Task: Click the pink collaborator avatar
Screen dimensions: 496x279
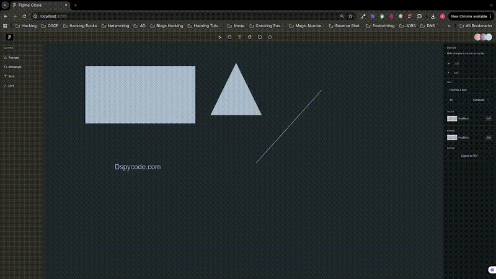Action: pyautogui.click(x=477, y=37)
